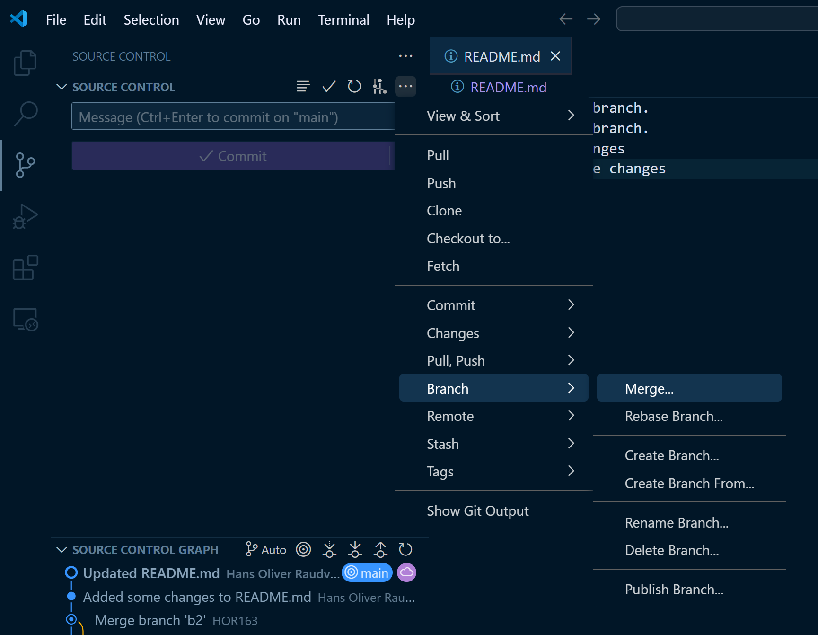818x635 pixels.
Task: Click the cloud remote badge on latest commit
Action: [406, 572]
